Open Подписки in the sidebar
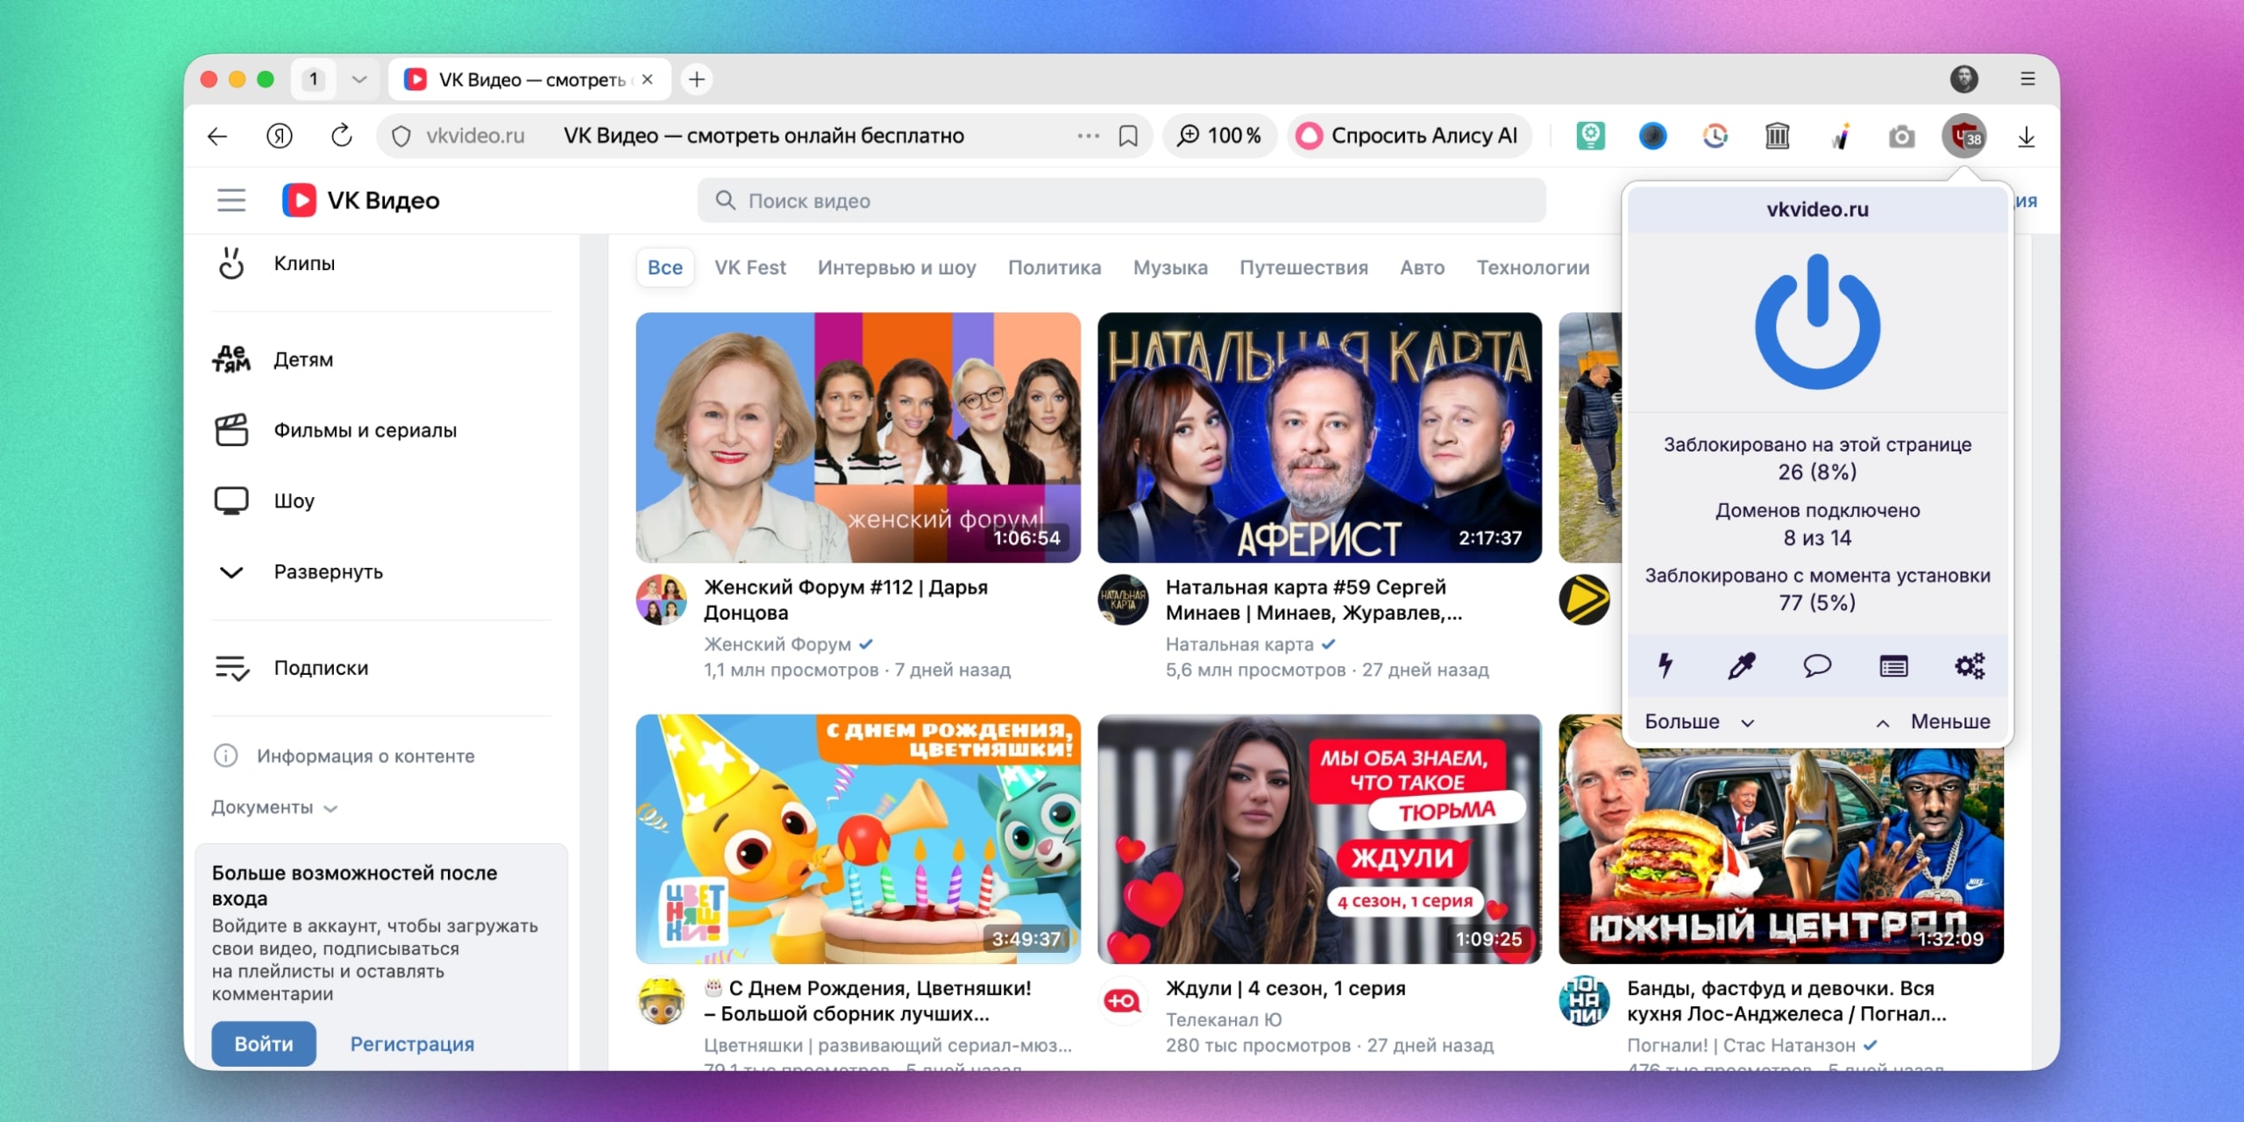Viewport: 2244px width, 1122px height. click(x=381, y=668)
